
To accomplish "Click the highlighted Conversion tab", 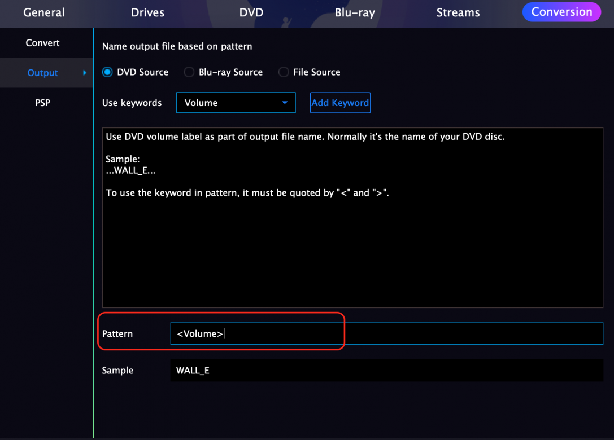I will (561, 12).
